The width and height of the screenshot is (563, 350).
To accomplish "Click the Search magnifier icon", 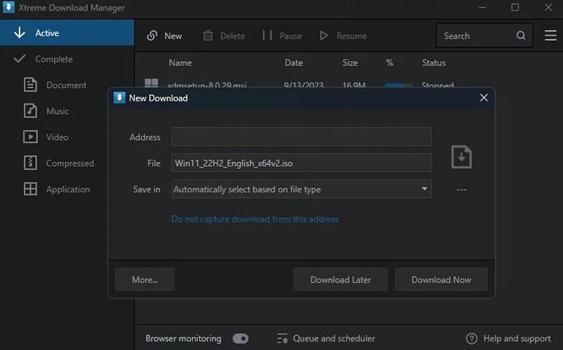I will pyautogui.click(x=521, y=36).
